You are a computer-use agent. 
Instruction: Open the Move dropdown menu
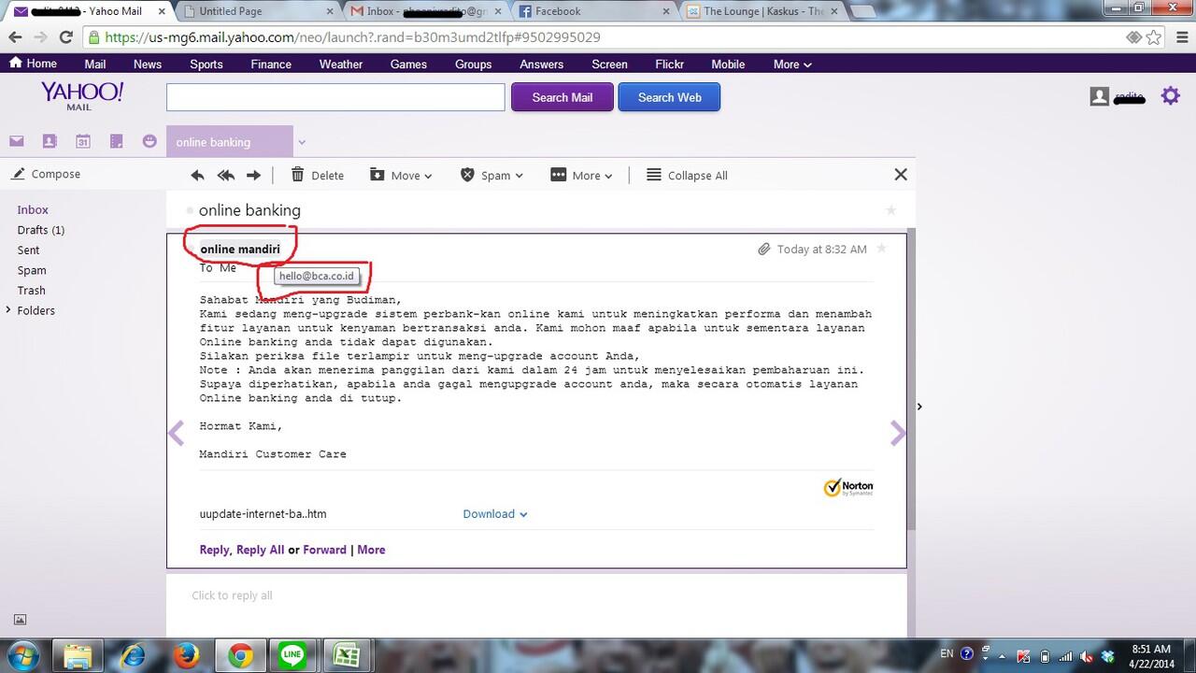(401, 175)
